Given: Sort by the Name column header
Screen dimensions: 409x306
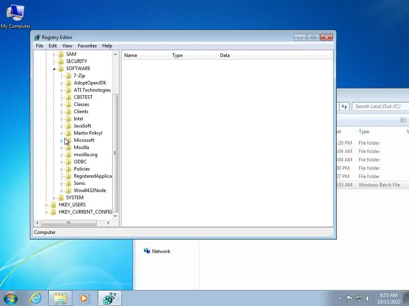Looking at the screenshot, I should (145, 55).
